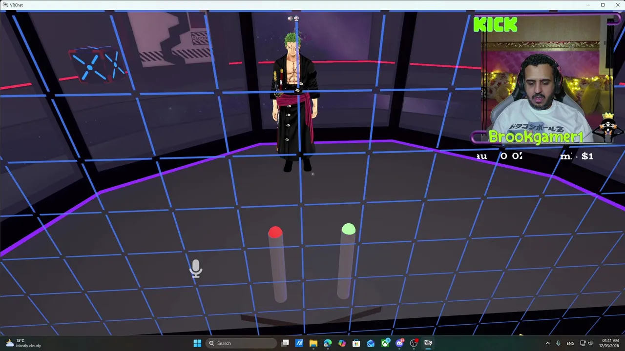Open the network status tray icon
This screenshot has height=351, width=625.
(583, 343)
